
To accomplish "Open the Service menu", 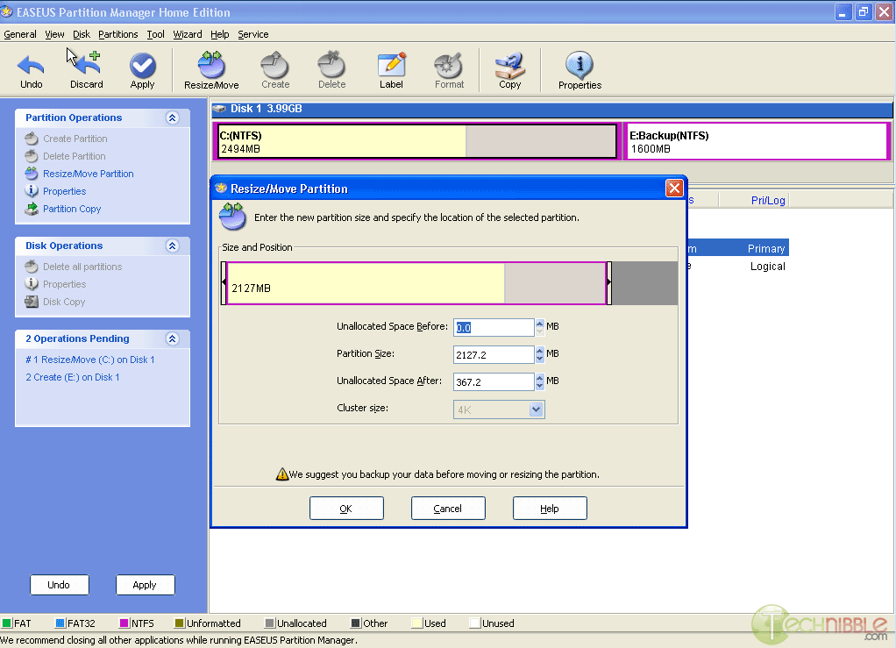I will pos(253,34).
